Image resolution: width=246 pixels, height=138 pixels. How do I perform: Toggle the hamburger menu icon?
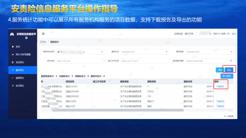[x=43, y=34]
